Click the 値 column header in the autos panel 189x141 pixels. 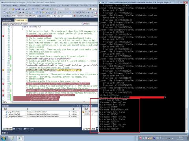click(x=49, y=109)
